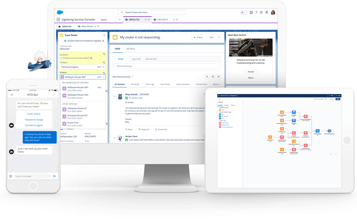357x220 pixels.
Task: Filter feed by Case Notes
Action: [165, 84]
